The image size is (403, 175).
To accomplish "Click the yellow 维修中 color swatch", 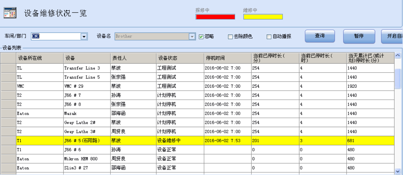I will (263, 16).
